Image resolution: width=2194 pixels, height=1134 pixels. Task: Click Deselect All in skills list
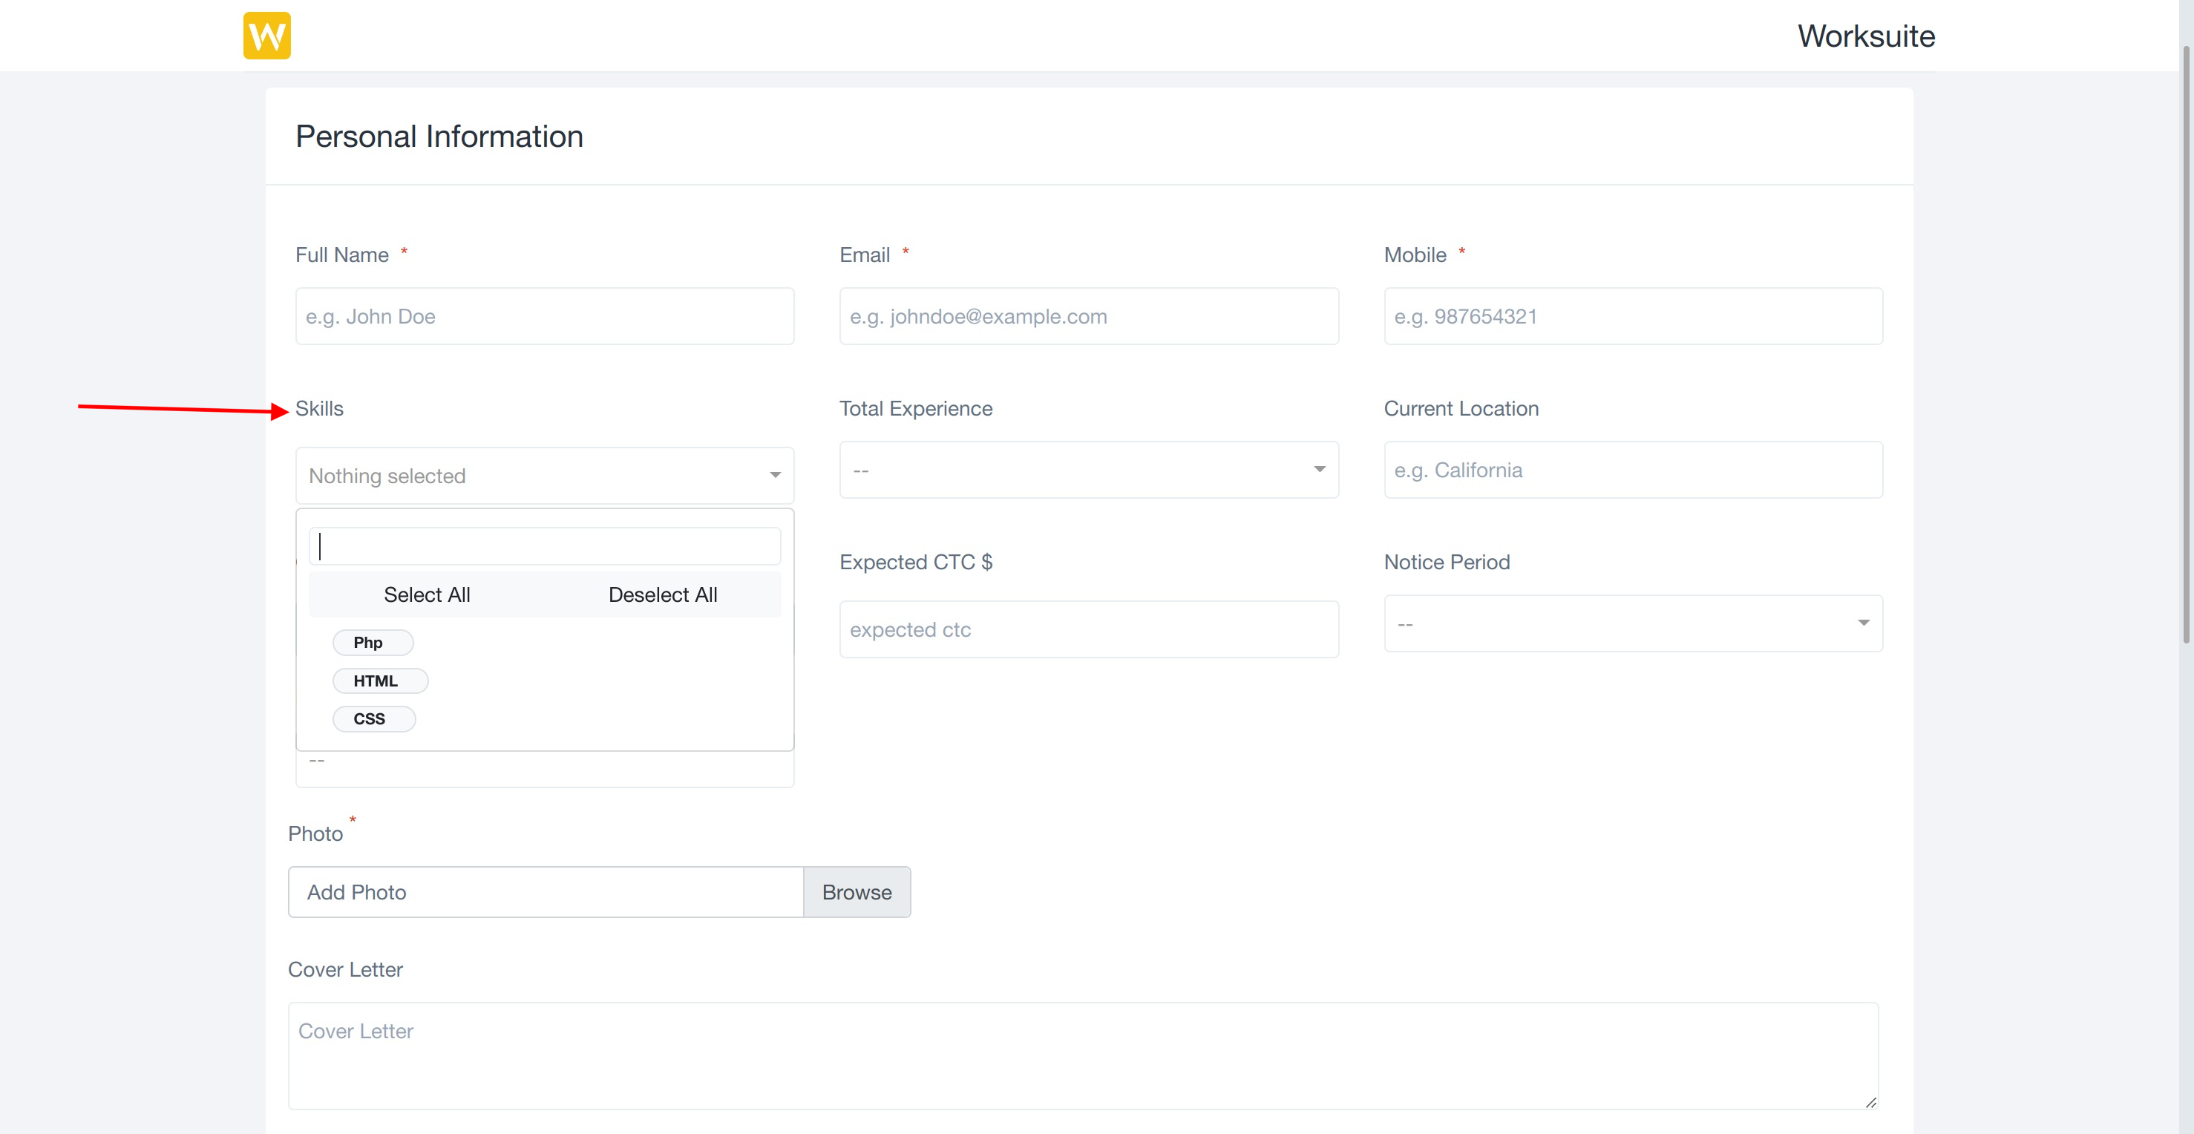pyautogui.click(x=662, y=594)
